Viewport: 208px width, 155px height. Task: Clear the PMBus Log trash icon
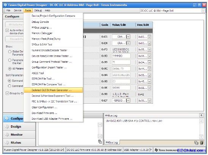tap(202, 143)
